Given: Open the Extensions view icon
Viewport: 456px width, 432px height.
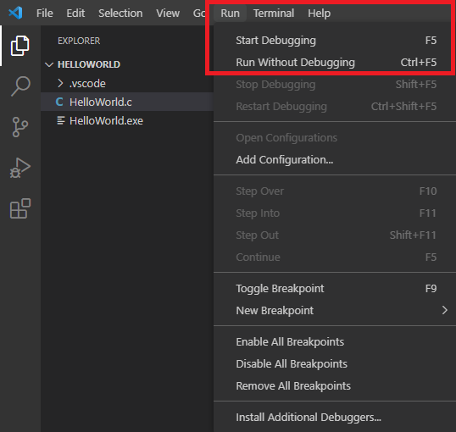Looking at the screenshot, I should [x=20, y=208].
